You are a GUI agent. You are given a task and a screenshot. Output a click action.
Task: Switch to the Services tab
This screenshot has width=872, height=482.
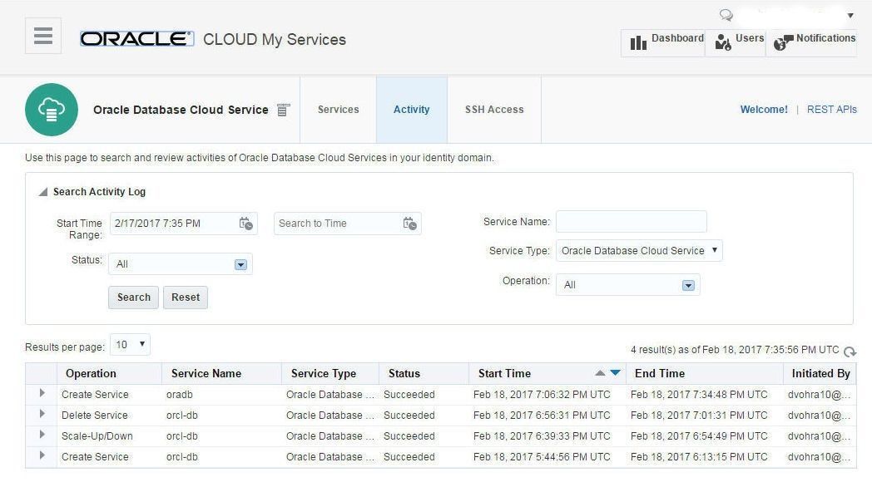pyautogui.click(x=338, y=110)
